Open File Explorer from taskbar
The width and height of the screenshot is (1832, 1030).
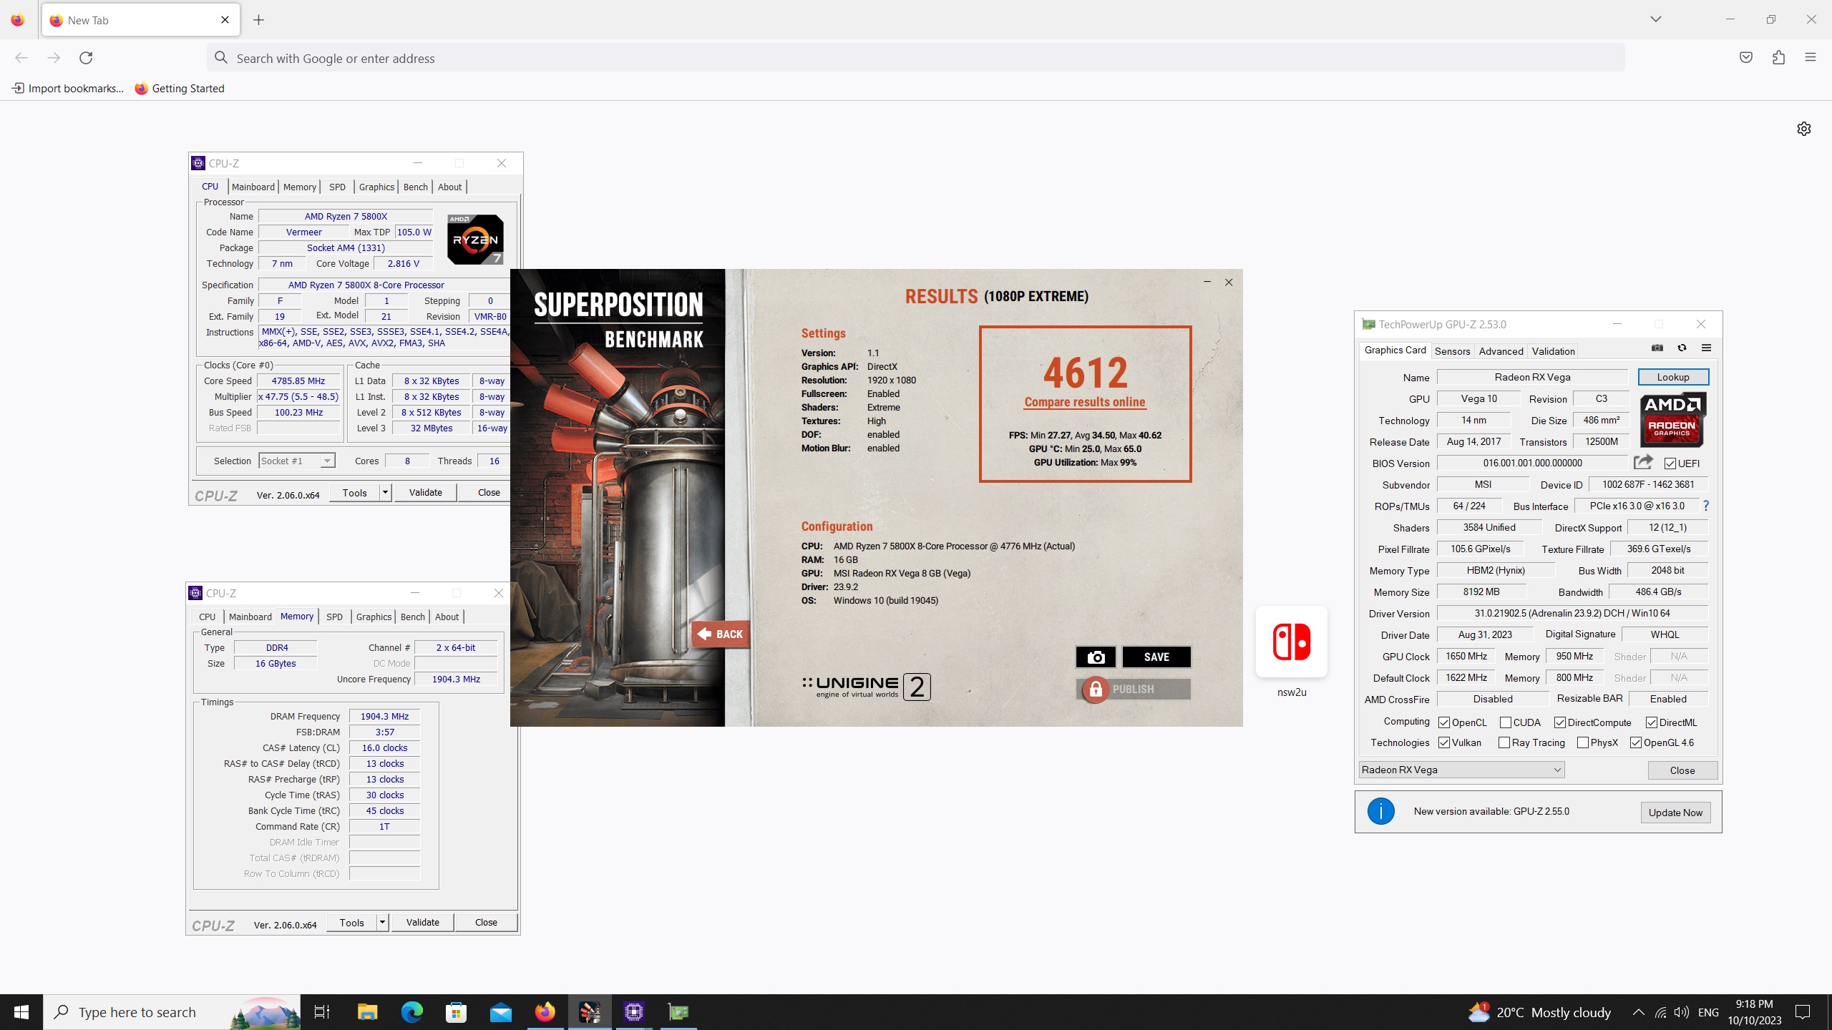[x=367, y=1012]
